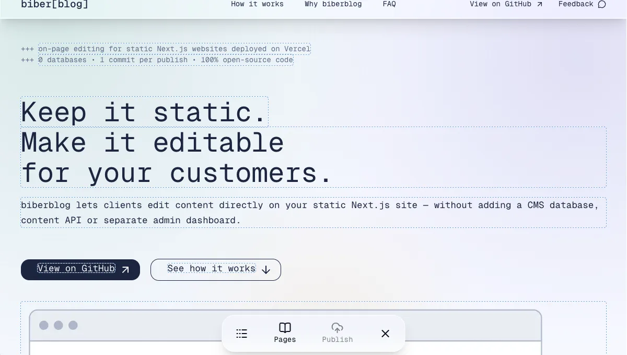Click the See how it works button
This screenshot has height=355, width=627.
[x=216, y=269]
